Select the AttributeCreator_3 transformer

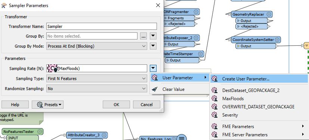87,135
